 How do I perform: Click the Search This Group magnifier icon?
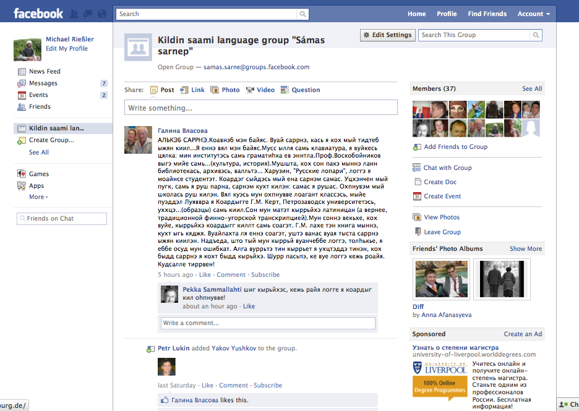click(x=536, y=35)
